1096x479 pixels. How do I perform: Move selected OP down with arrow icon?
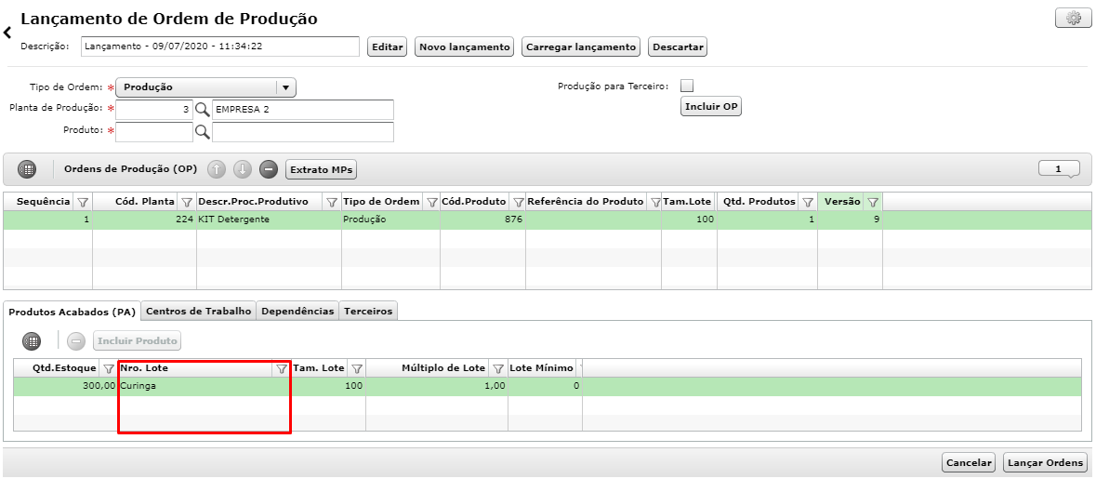[243, 169]
